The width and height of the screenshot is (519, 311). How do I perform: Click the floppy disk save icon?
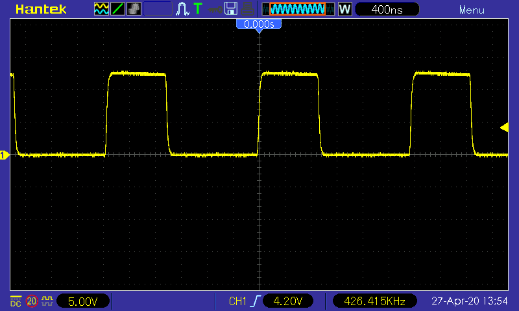click(x=231, y=9)
